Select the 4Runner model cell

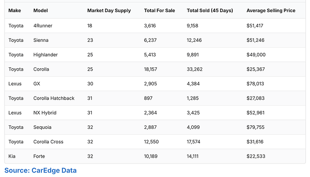43,26
